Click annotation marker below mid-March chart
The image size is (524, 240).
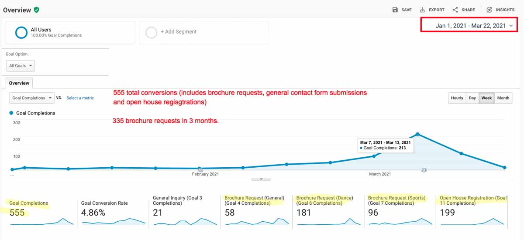click(423, 170)
